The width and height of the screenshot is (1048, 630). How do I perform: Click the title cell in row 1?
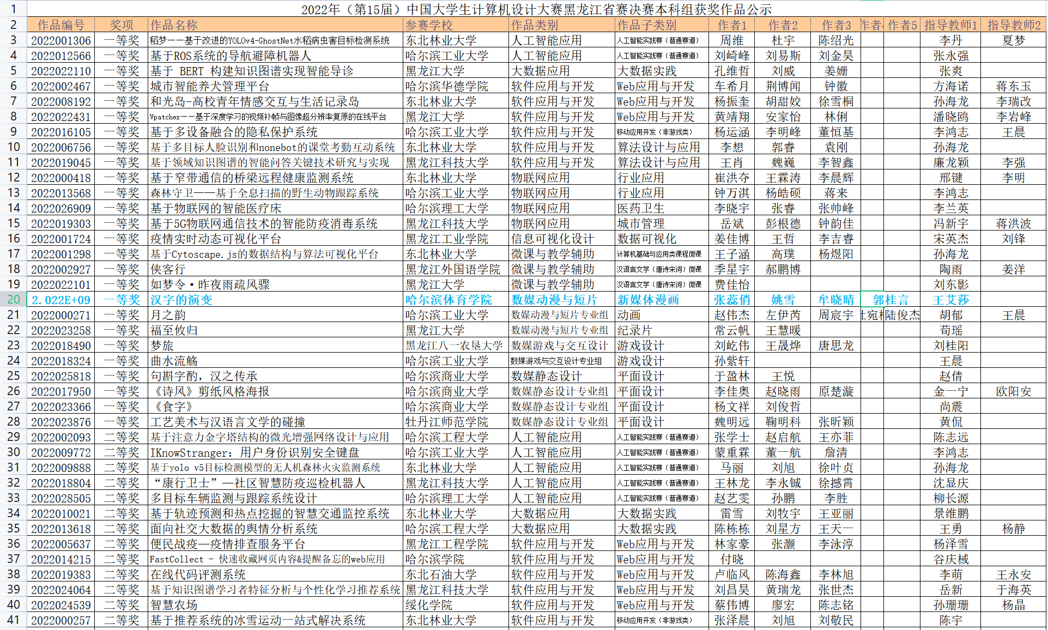coord(536,9)
